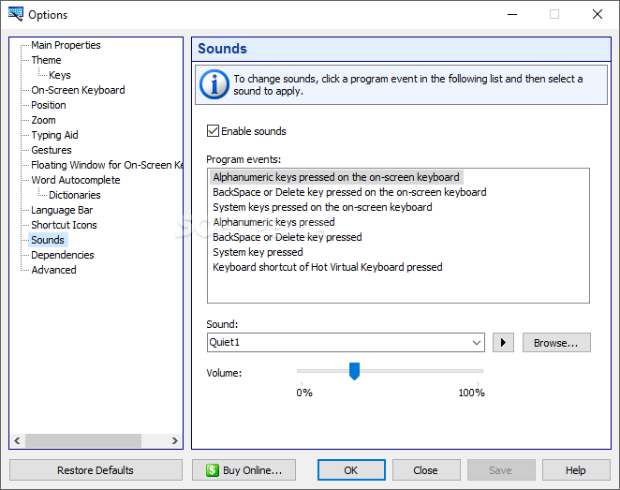Screen dimensions: 620x490
Task: Open Help for the options
Action: coord(576,470)
